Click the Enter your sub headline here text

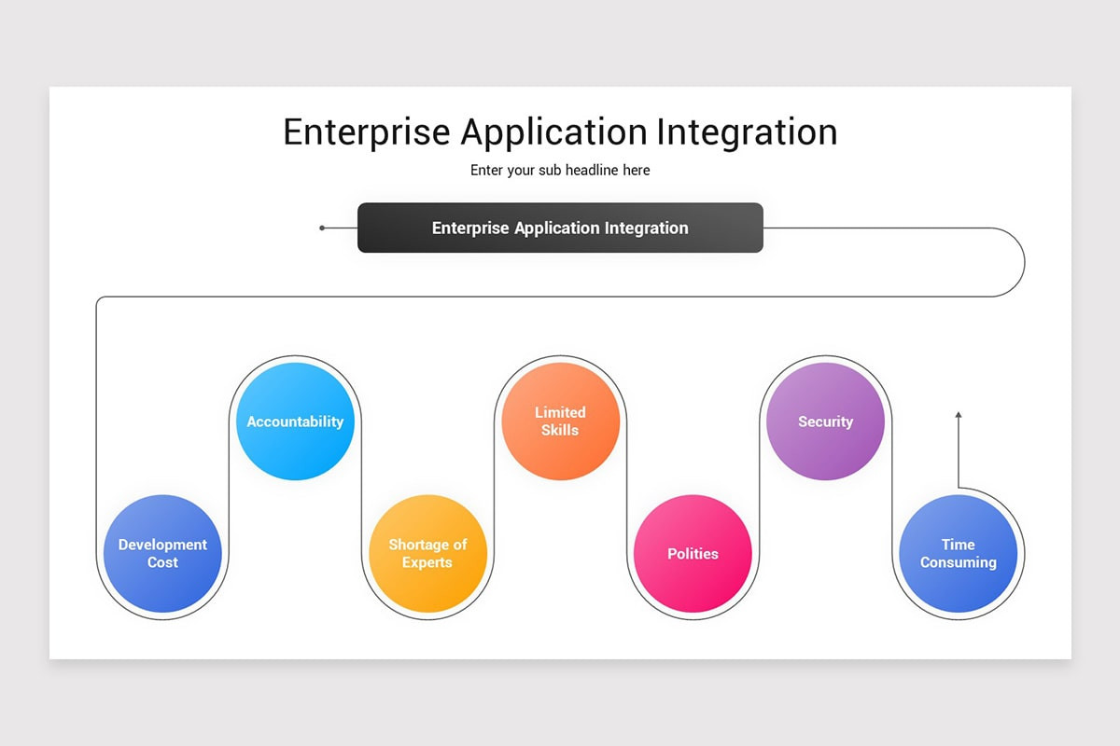pyautogui.click(x=560, y=170)
